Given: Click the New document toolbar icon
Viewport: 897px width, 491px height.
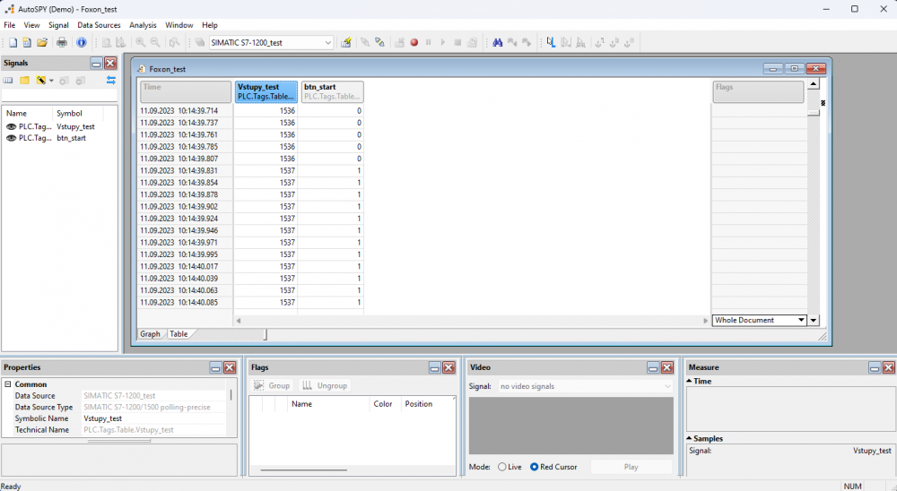Looking at the screenshot, I should (13, 42).
